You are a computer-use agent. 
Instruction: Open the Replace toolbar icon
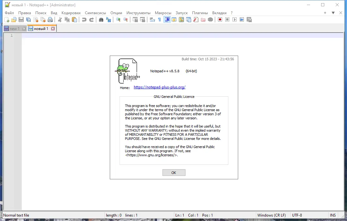(x=109, y=20)
